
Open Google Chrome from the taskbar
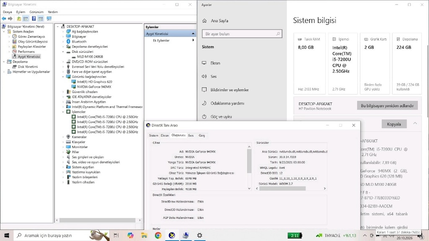(158, 235)
